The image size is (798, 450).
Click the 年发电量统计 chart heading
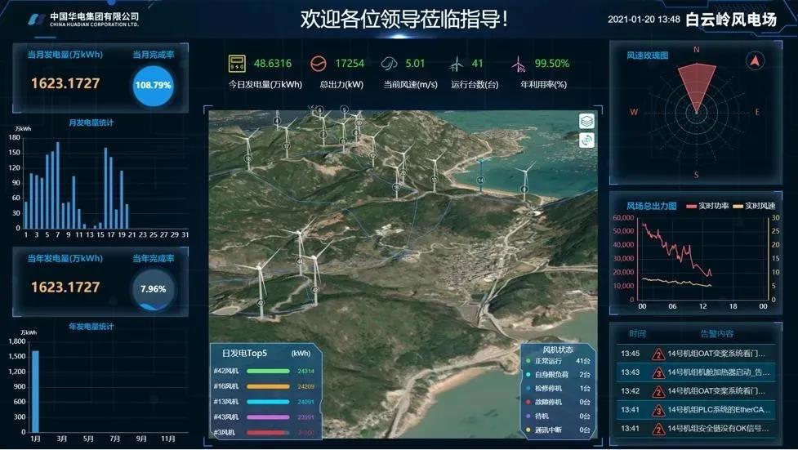pos(91,327)
